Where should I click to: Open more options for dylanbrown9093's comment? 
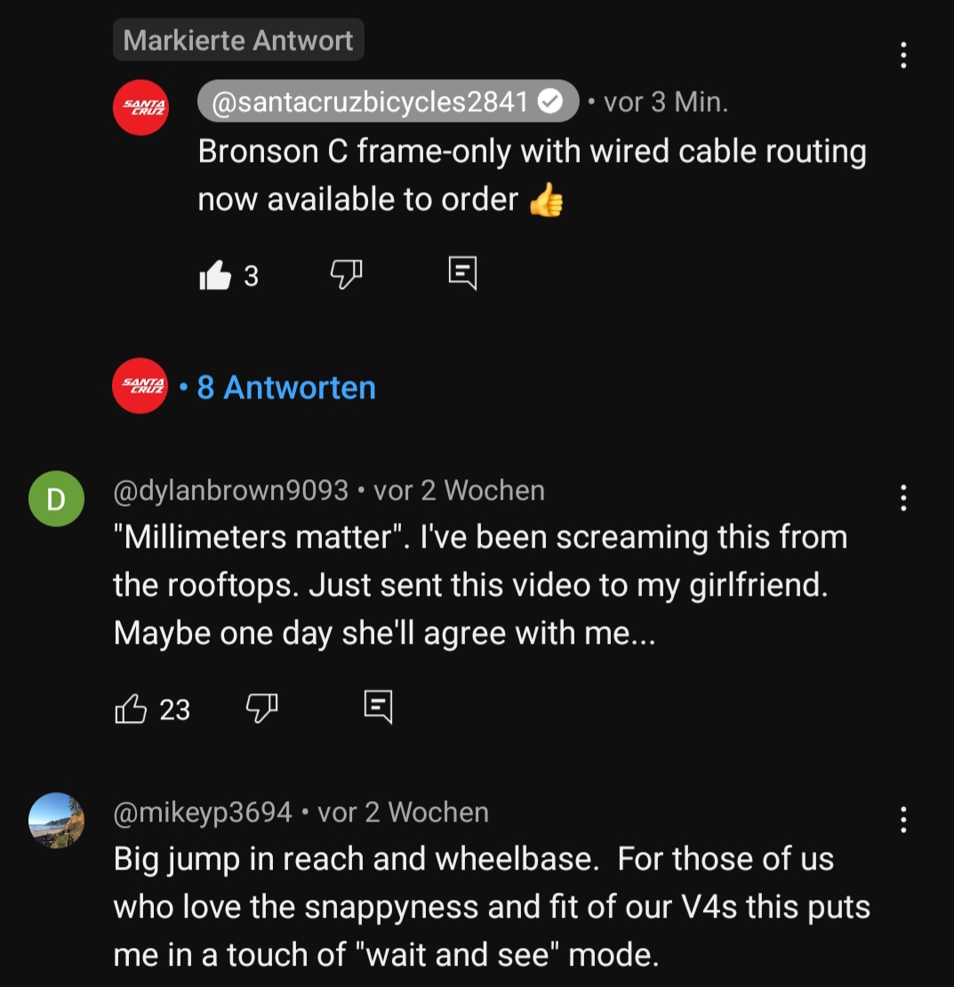point(903,498)
